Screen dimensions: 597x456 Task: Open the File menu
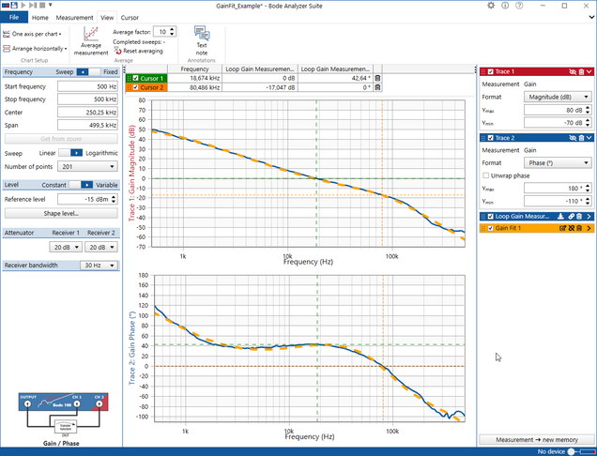(x=14, y=17)
